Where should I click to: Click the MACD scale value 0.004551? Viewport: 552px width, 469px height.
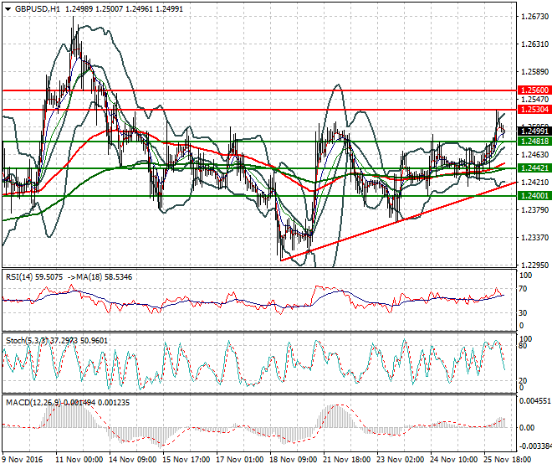[x=535, y=401]
